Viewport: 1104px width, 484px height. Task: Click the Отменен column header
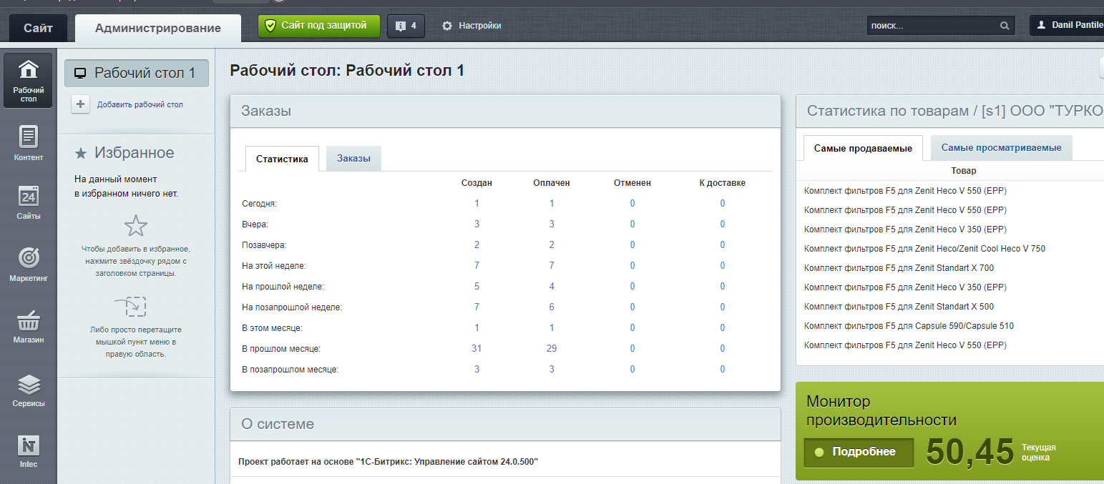tap(632, 183)
